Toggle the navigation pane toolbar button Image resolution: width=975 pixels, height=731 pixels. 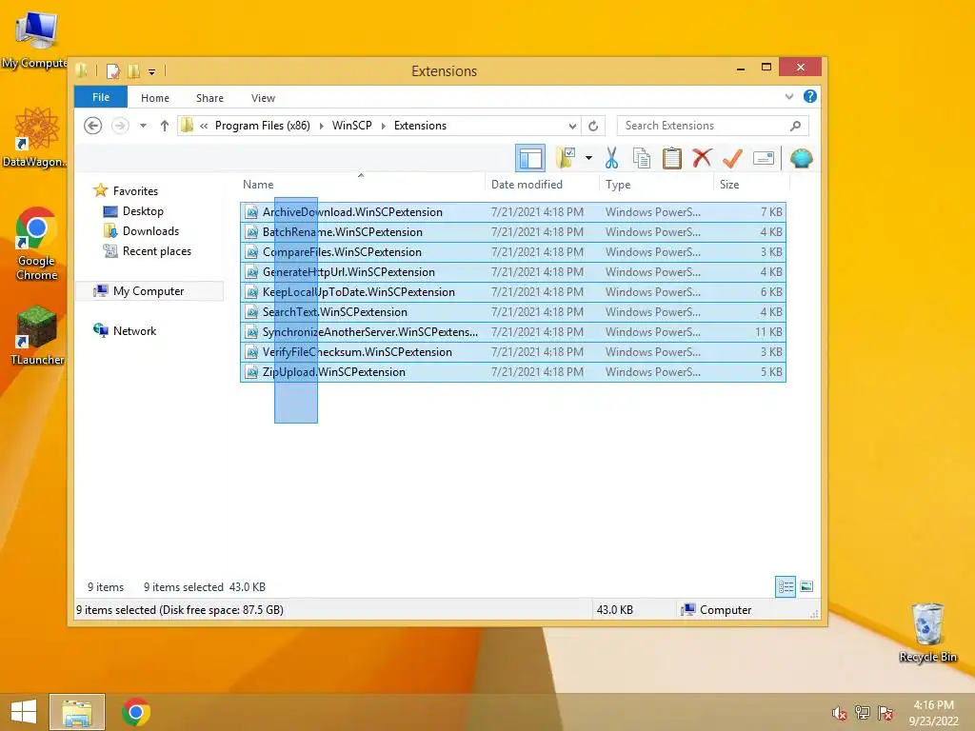[x=530, y=158]
